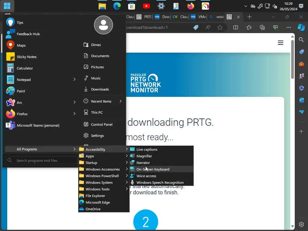The width and height of the screenshot is (308, 231).
Task: Toggle Edge split screen
Action: point(236,27)
